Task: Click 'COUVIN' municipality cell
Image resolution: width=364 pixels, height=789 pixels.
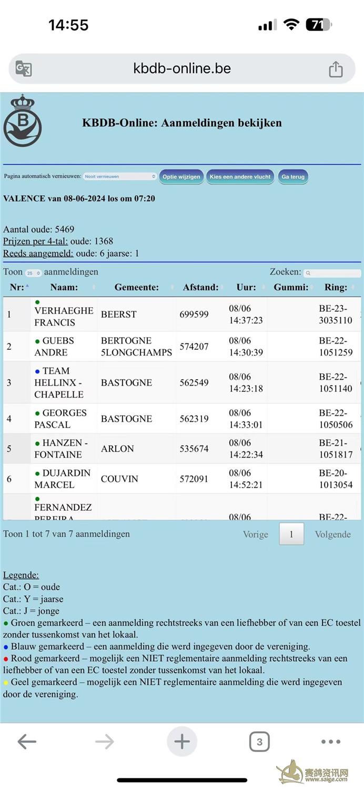Action: (x=119, y=479)
